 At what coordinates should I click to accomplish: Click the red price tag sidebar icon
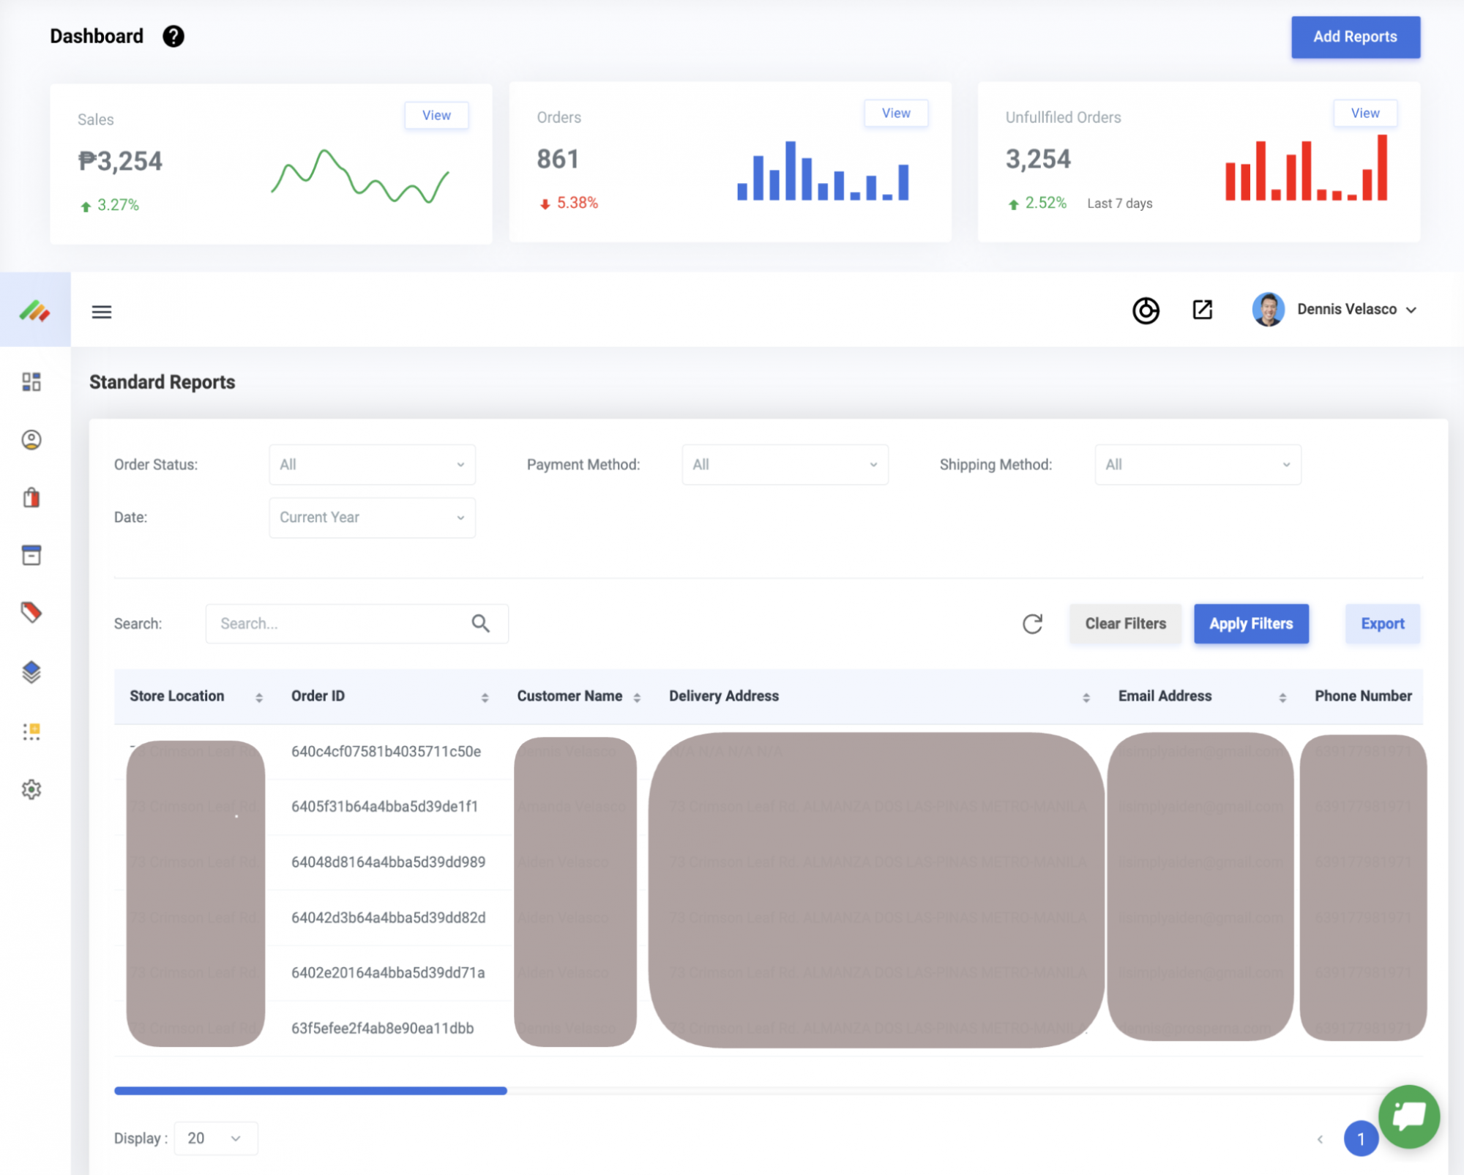coord(31,612)
